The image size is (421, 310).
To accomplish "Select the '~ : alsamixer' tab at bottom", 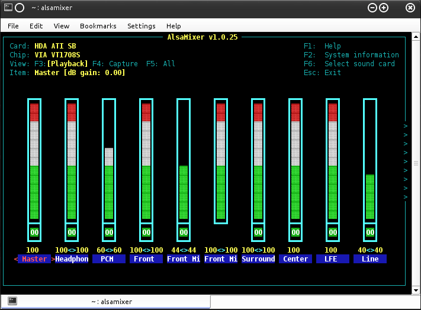I will pos(105,302).
